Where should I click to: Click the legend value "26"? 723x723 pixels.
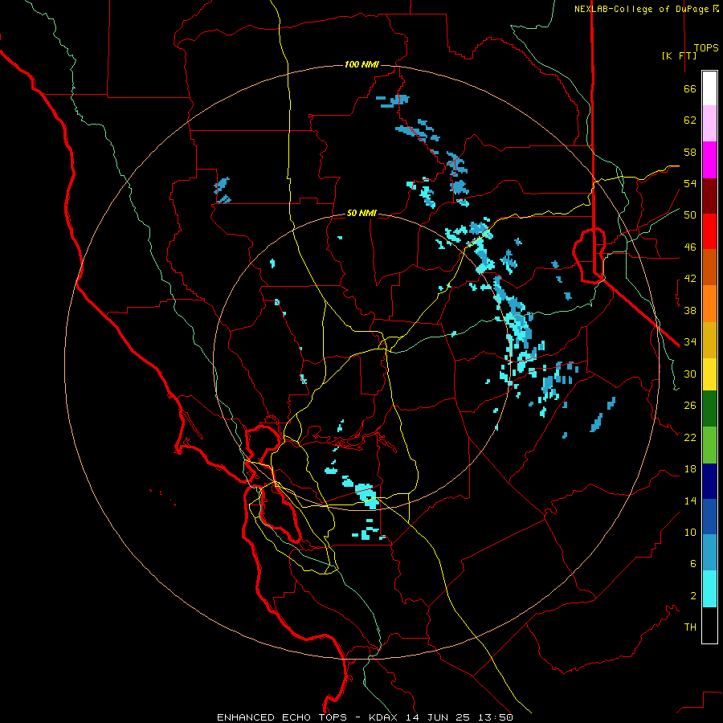tap(690, 406)
